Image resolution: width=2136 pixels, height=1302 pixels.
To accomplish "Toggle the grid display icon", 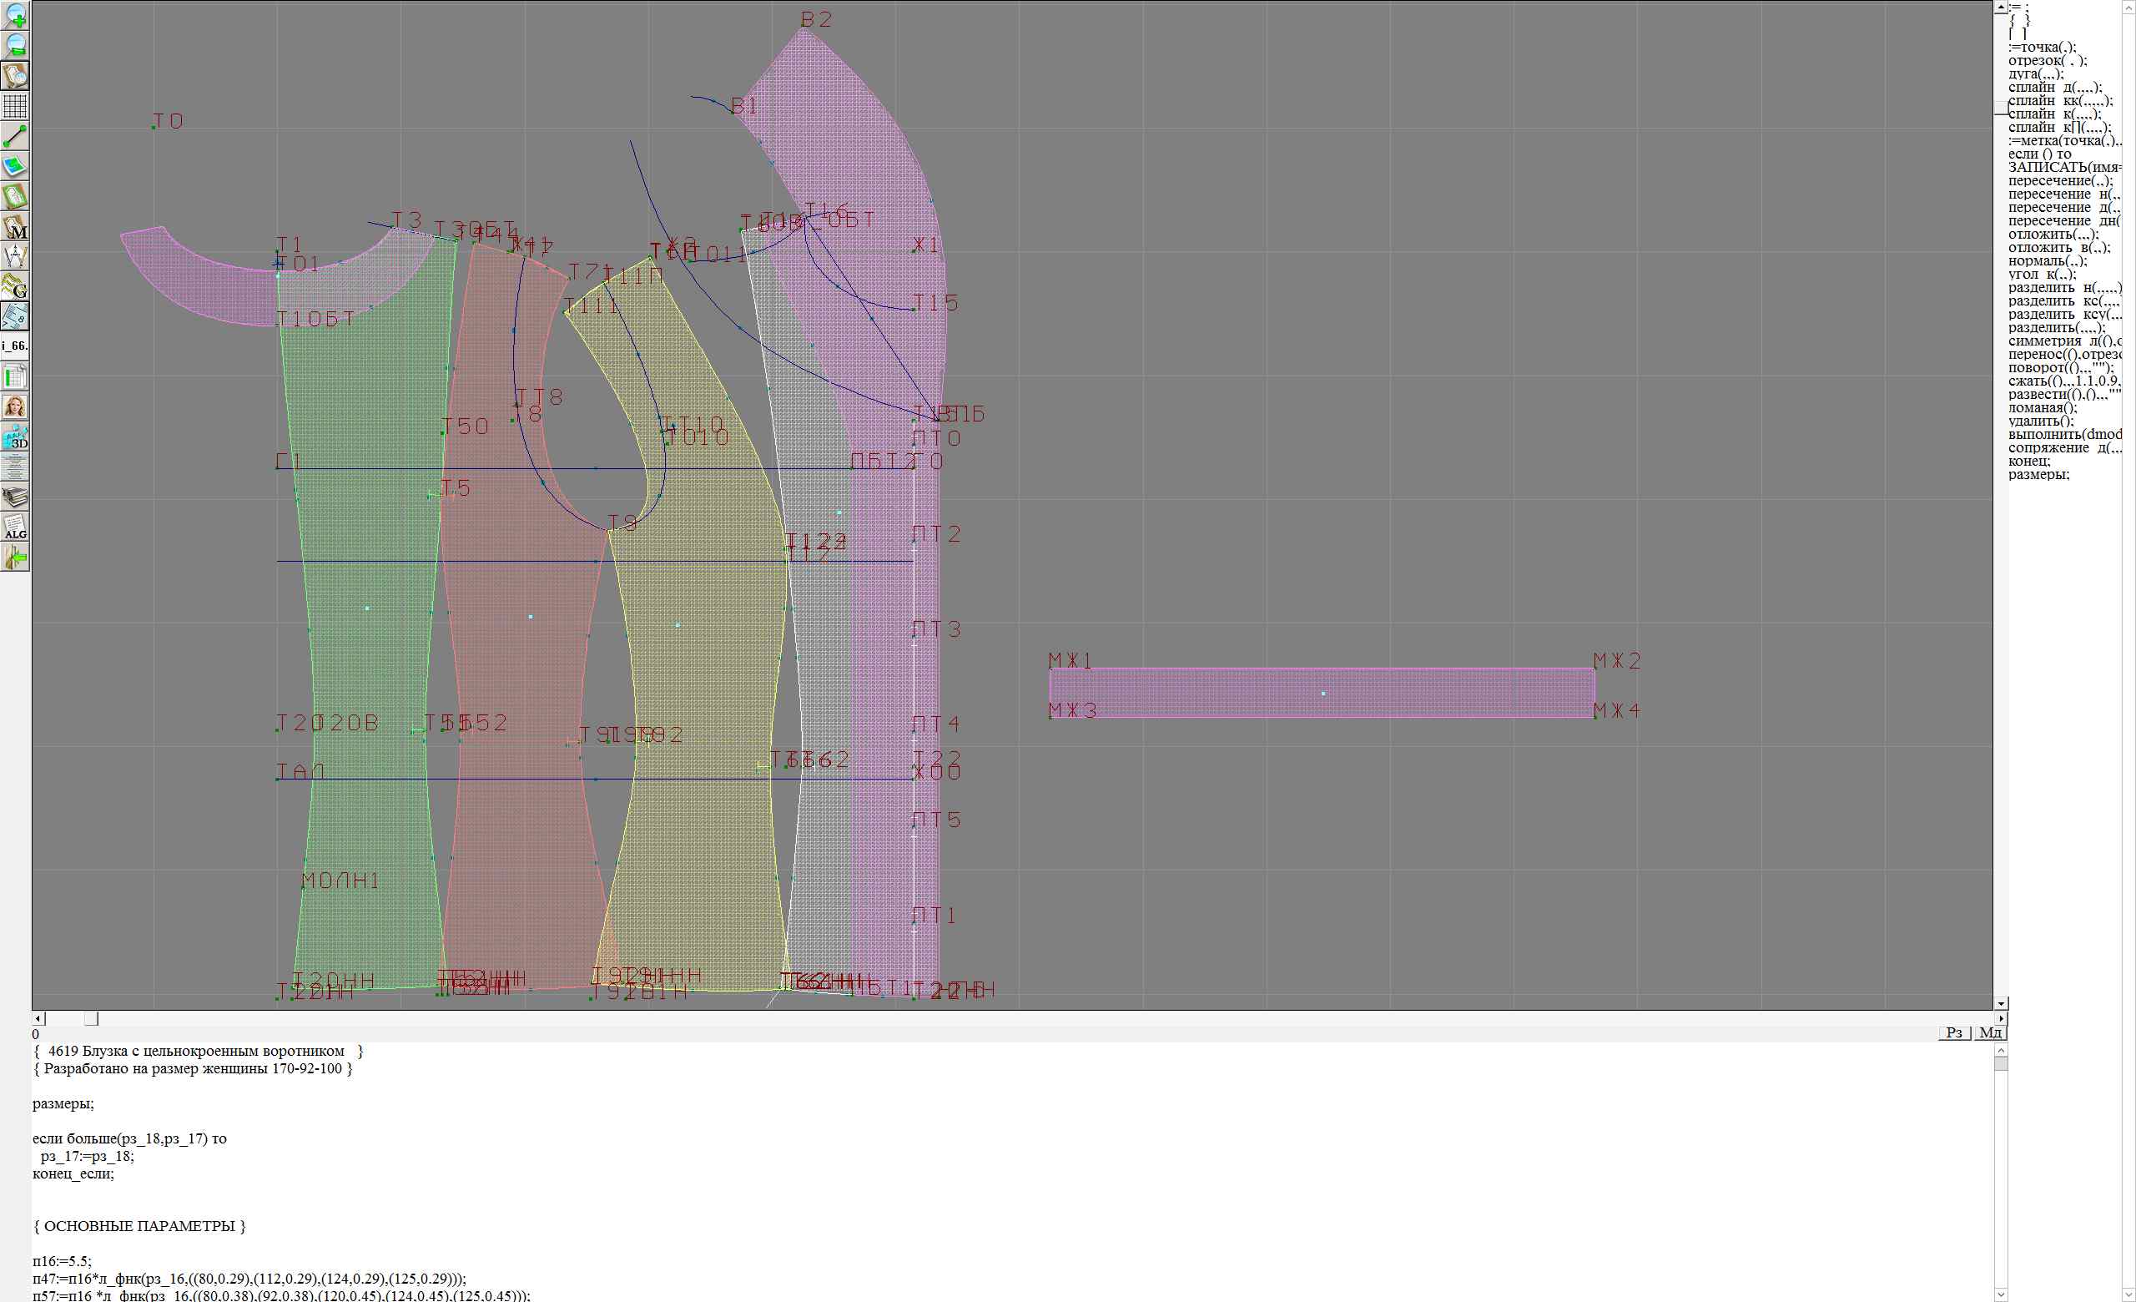I will pyautogui.click(x=16, y=106).
